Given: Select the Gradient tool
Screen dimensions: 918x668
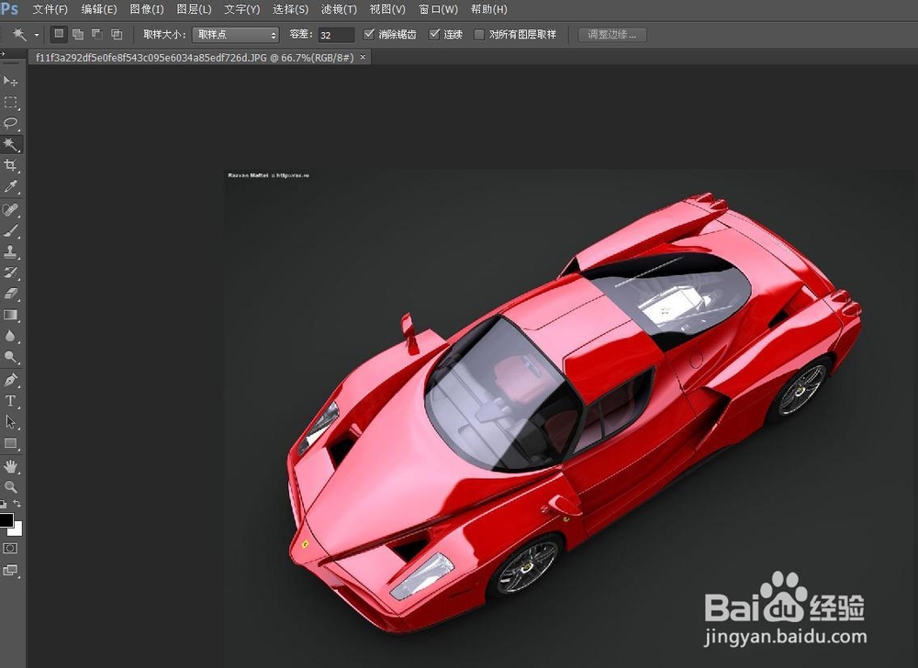Looking at the screenshot, I should (10, 315).
